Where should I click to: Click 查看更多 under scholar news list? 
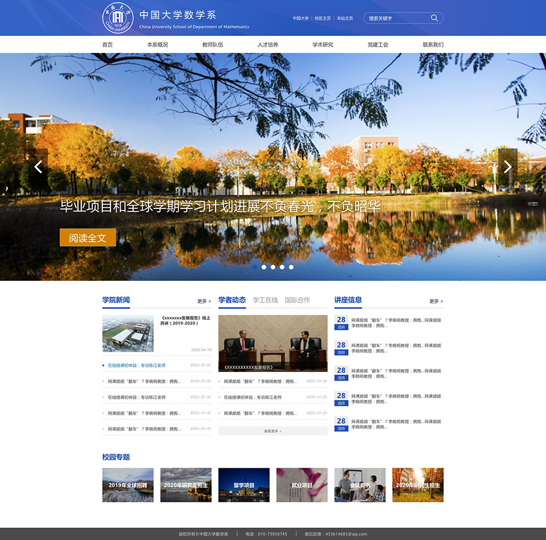[x=273, y=431]
